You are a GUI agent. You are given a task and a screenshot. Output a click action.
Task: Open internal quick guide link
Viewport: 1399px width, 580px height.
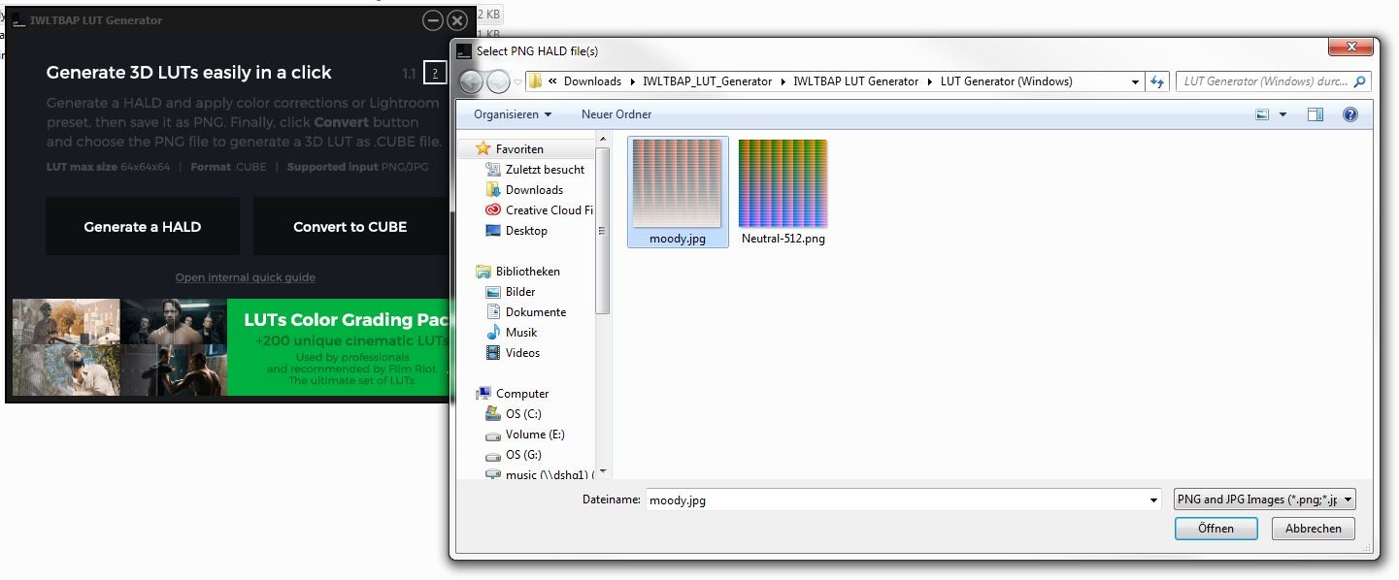(246, 277)
